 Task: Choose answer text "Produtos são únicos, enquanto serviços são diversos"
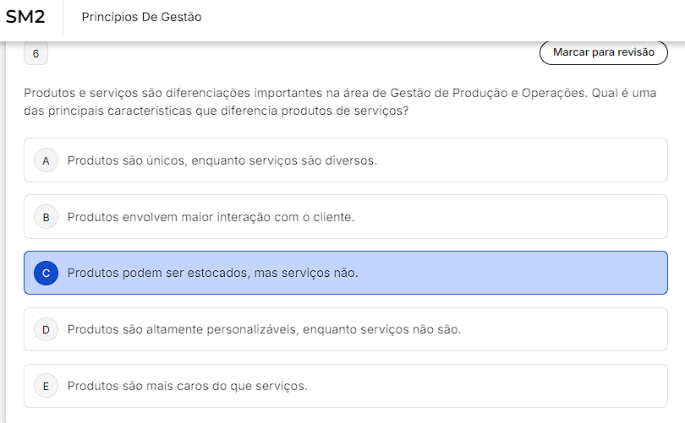(222, 160)
